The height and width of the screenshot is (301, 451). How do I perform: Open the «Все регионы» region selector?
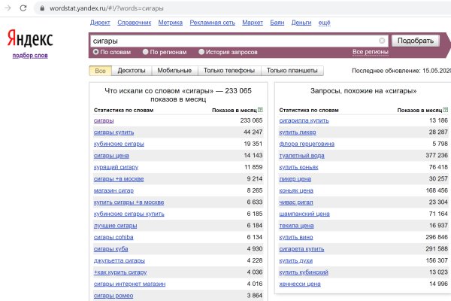(371, 52)
